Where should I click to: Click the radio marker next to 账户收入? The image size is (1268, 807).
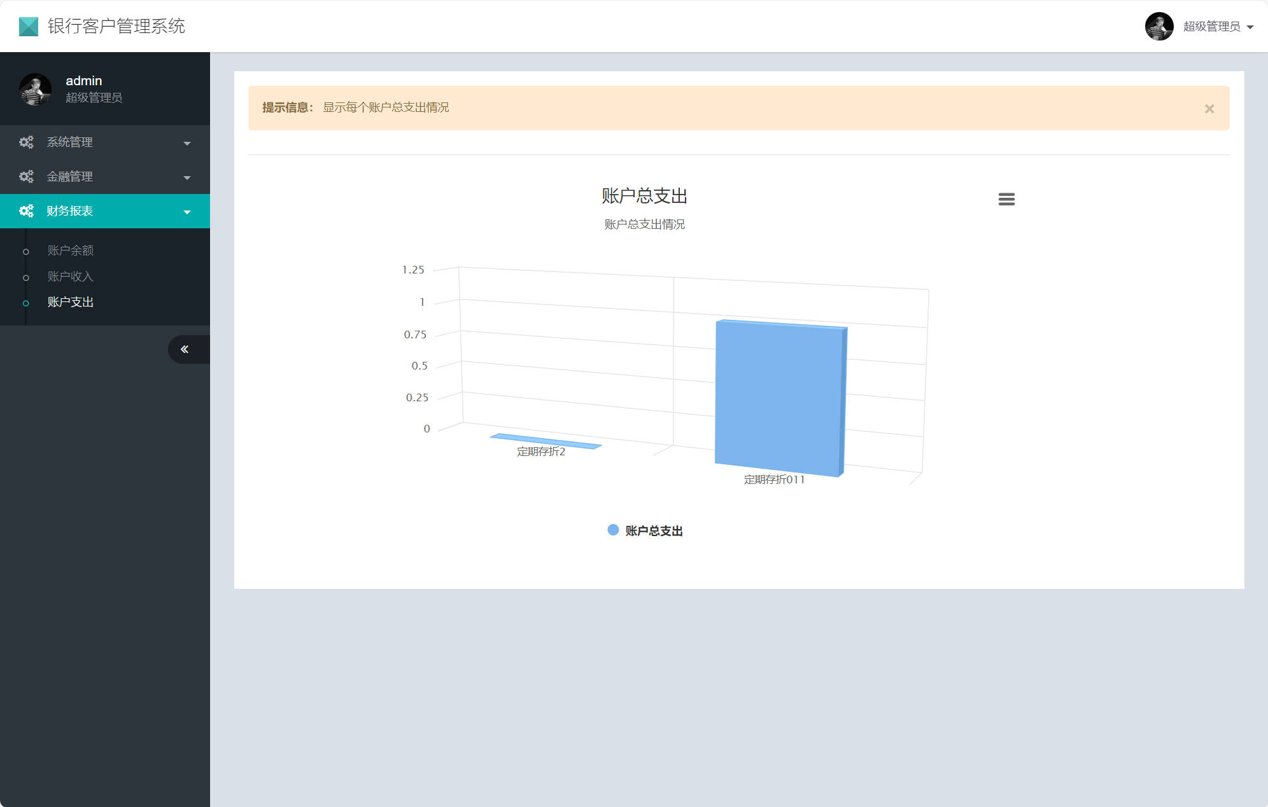coord(26,277)
